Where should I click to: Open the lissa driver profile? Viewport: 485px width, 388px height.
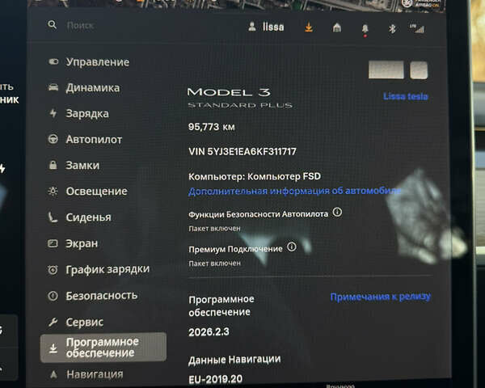266,27
